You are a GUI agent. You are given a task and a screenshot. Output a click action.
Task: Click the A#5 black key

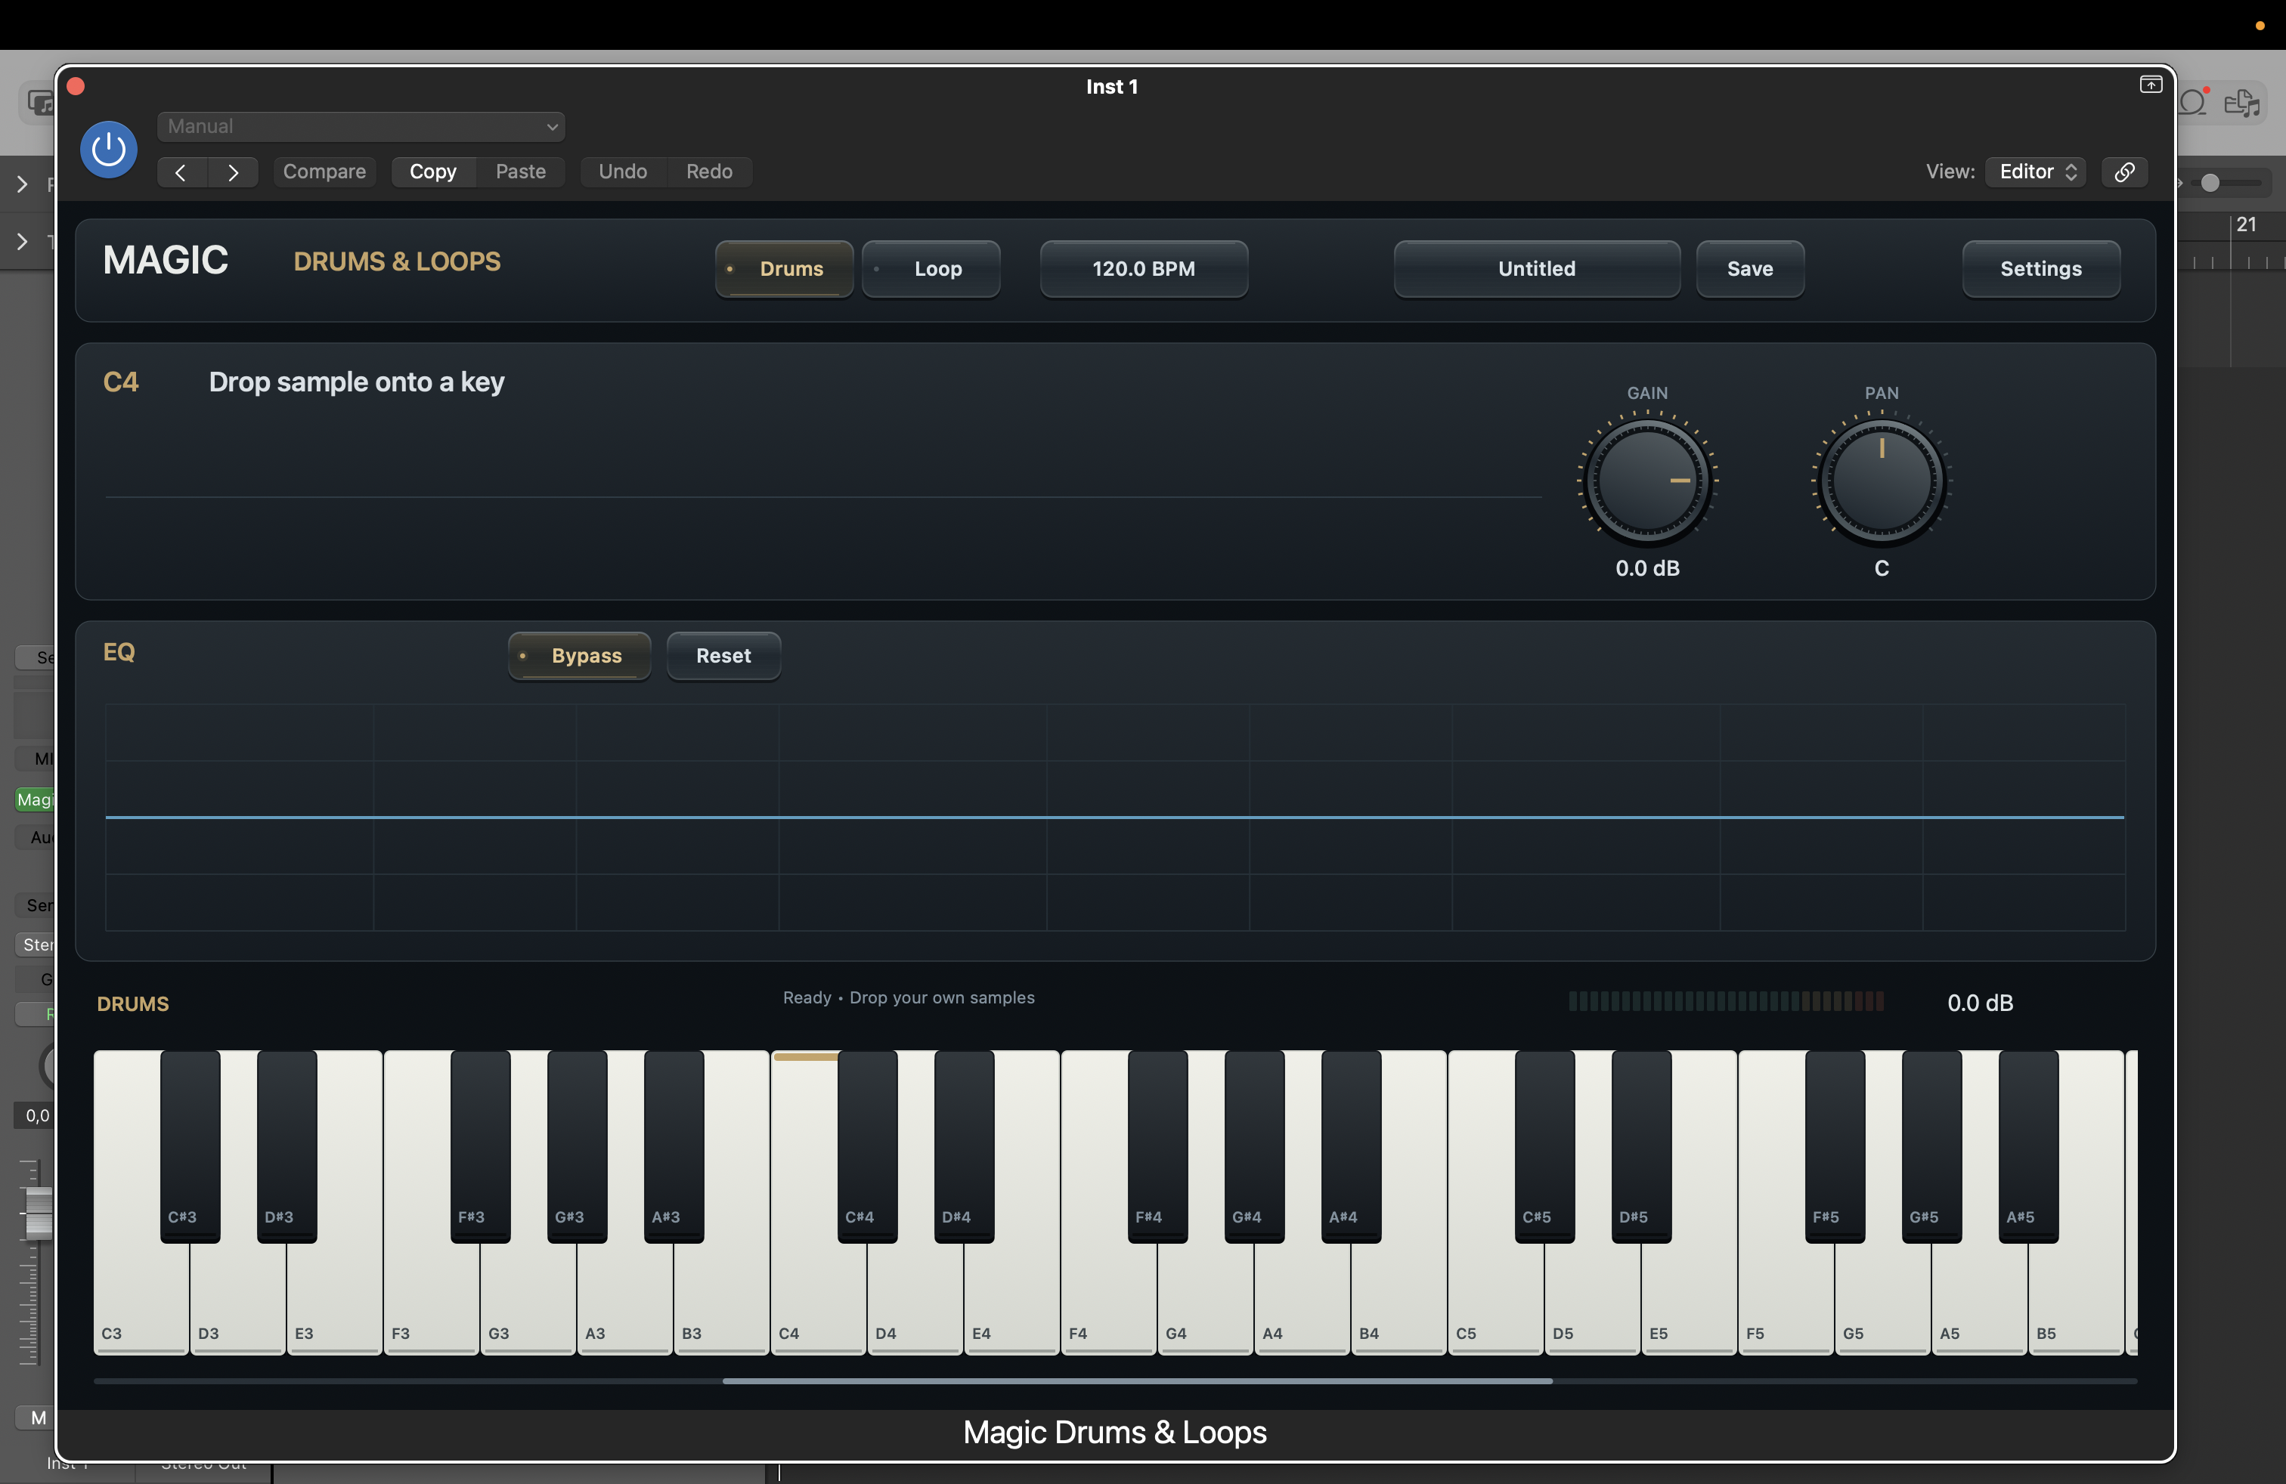[x=2028, y=1147]
